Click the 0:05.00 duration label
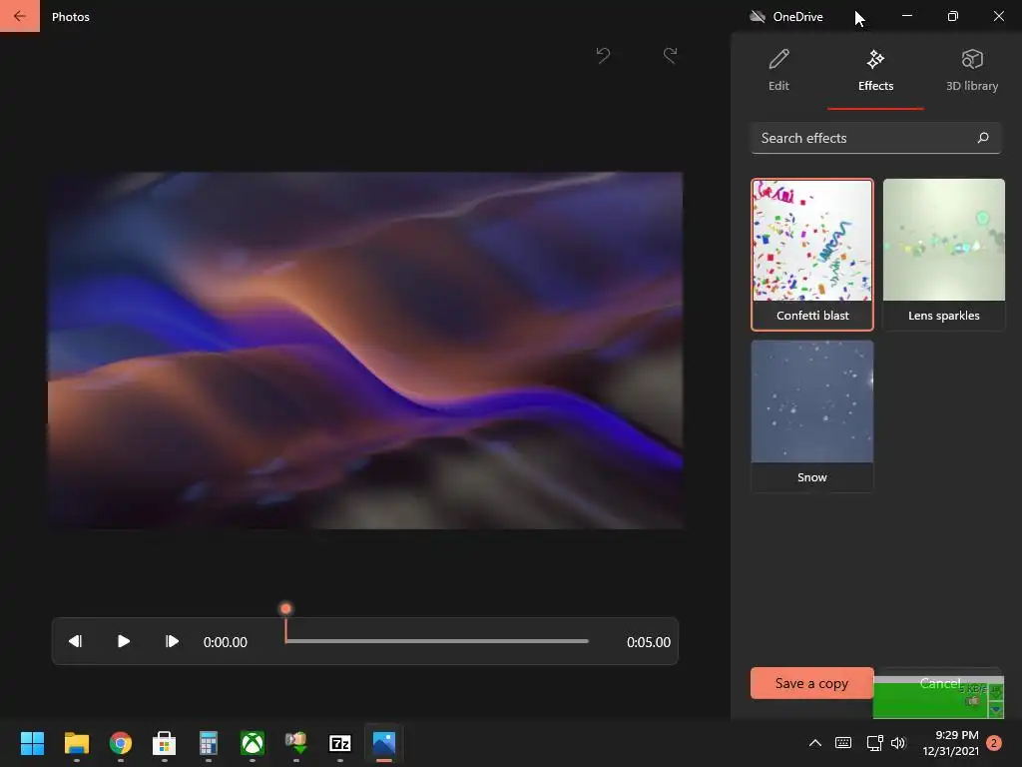Viewport: 1022px width, 767px height. [x=649, y=642]
